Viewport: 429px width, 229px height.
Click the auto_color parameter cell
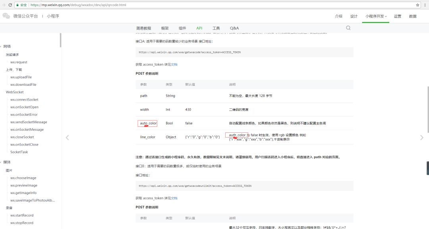[x=148, y=123]
